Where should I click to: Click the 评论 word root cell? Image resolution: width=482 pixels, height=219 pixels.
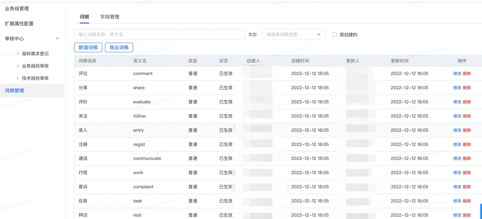(83, 74)
